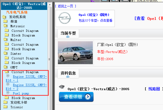The image size is (163, 110).
Task: Select the 当前车型 tab
Action: 68,34
